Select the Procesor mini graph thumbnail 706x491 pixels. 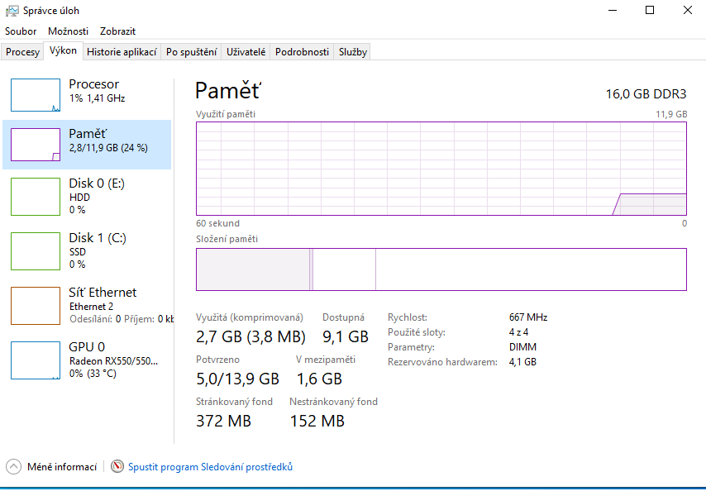pyautogui.click(x=36, y=95)
